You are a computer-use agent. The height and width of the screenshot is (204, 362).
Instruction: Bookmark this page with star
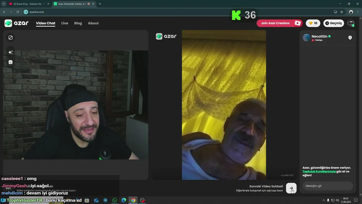point(342,12)
